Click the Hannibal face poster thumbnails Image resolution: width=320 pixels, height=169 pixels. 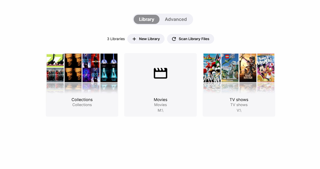73,68
